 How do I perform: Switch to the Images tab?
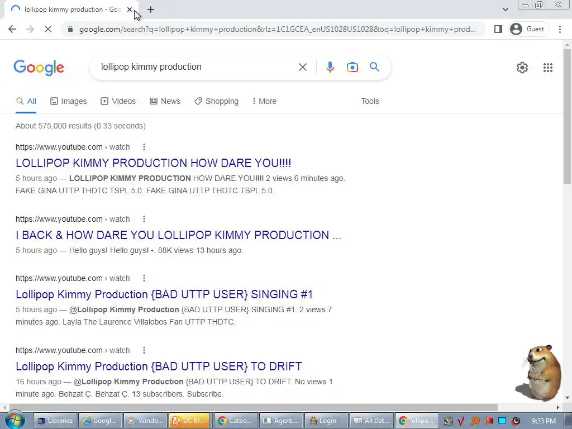(x=69, y=102)
